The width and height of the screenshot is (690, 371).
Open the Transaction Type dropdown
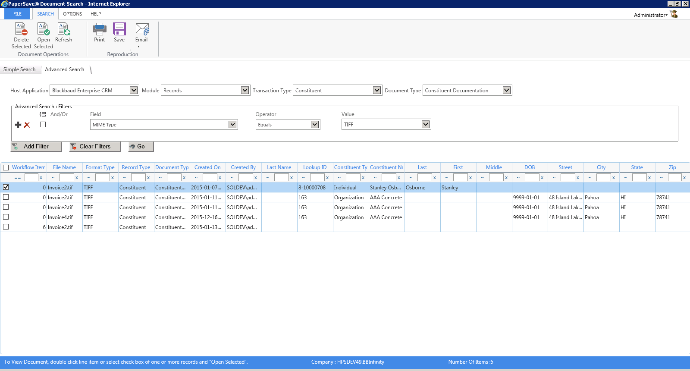377,90
